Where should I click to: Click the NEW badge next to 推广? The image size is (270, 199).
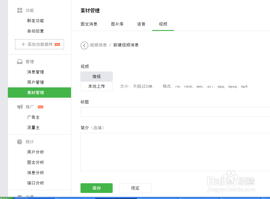pyautogui.click(x=40, y=107)
